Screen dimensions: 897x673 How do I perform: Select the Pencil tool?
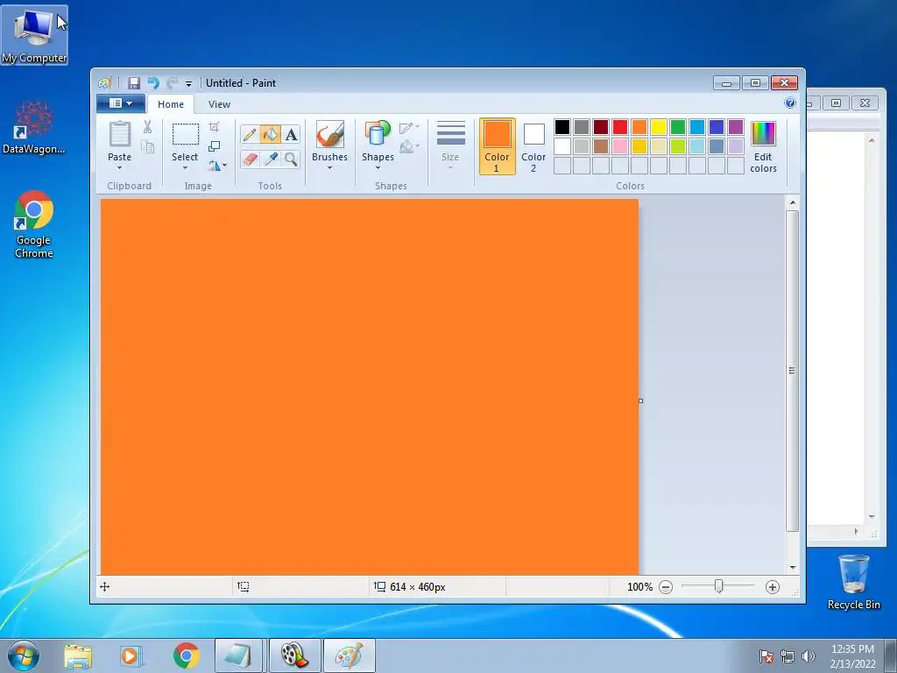pos(250,134)
